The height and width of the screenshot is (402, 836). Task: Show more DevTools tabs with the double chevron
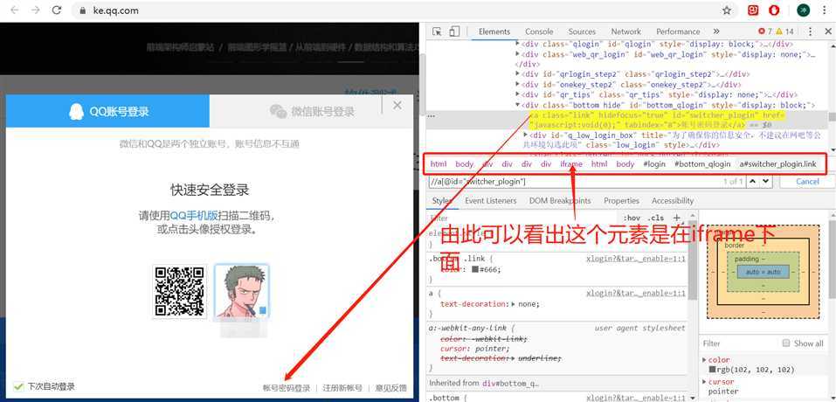click(x=716, y=31)
